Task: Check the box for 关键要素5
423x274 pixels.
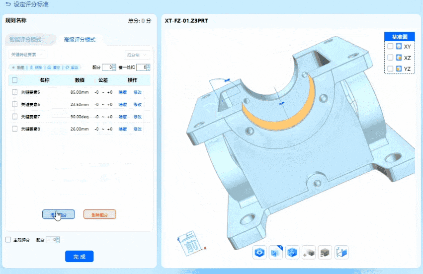Action: pos(15,92)
